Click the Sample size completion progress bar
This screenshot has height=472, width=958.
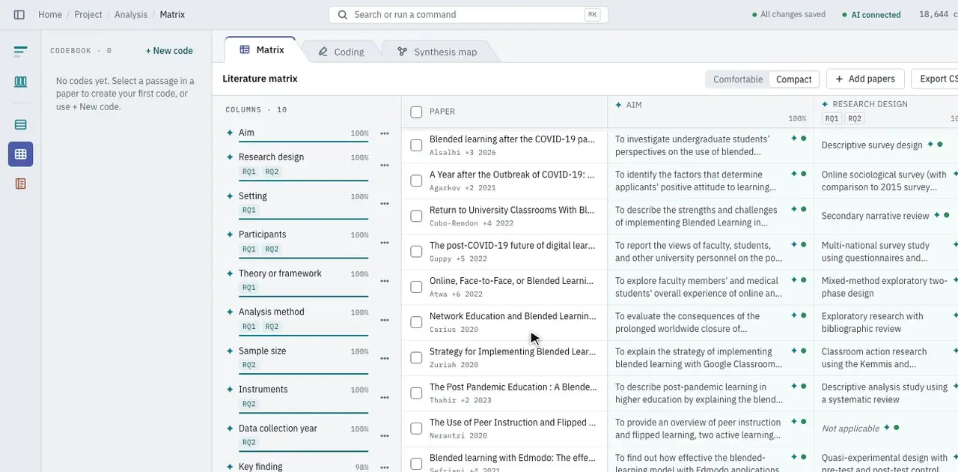click(303, 373)
